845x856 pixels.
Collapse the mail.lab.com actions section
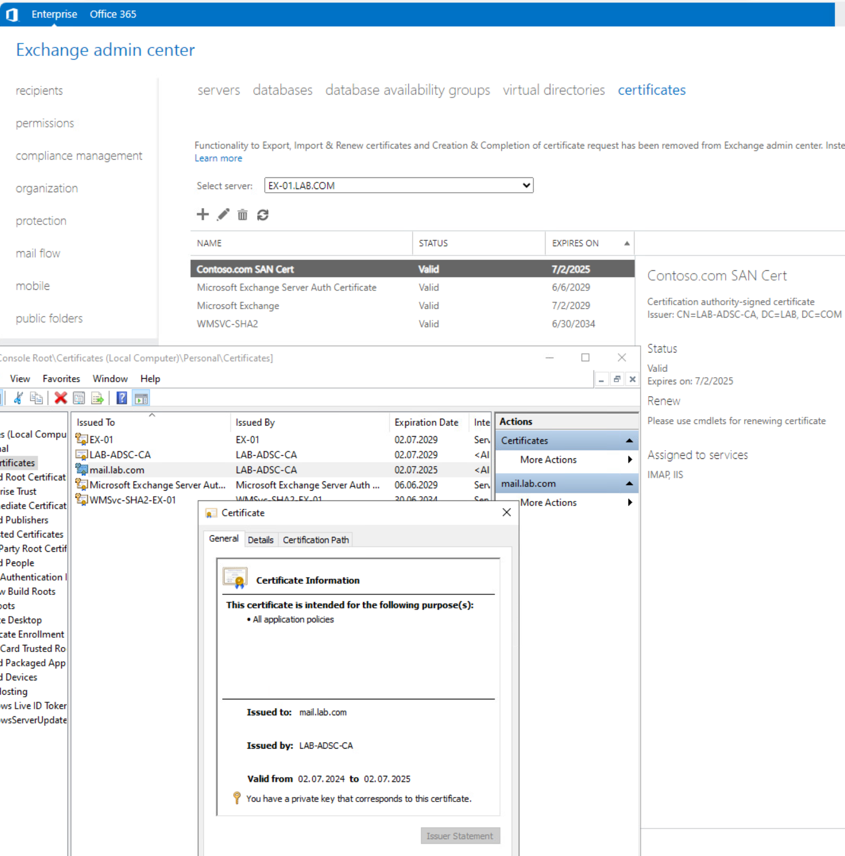click(x=629, y=483)
